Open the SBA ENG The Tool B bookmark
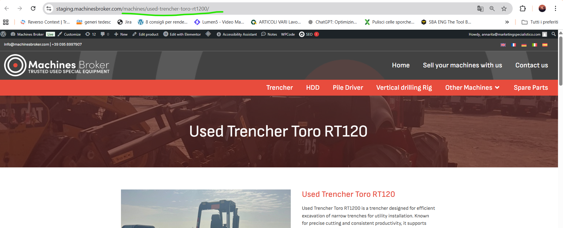The height and width of the screenshot is (228, 563). click(x=446, y=22)
